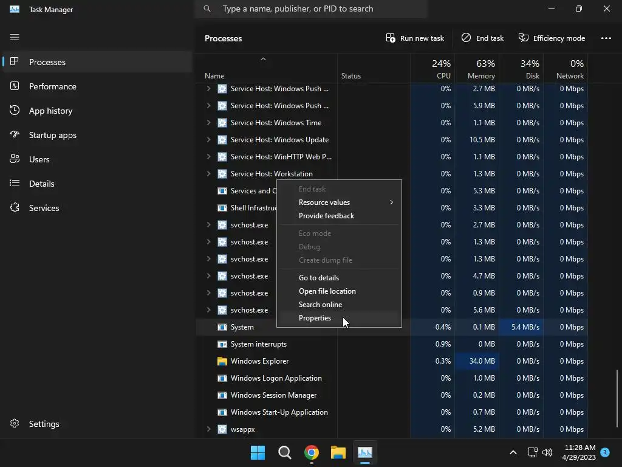Click the Details list icon
Screen dimensions: 622x467
pyautogui.click(x=15, y=183)
